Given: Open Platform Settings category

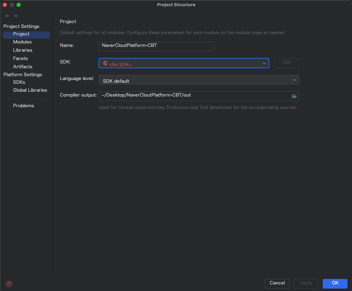Looking at the screenshot, I should pos(23,74).
